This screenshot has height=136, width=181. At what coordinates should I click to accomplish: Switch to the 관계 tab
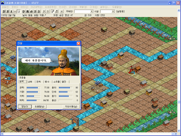[39, 82]
